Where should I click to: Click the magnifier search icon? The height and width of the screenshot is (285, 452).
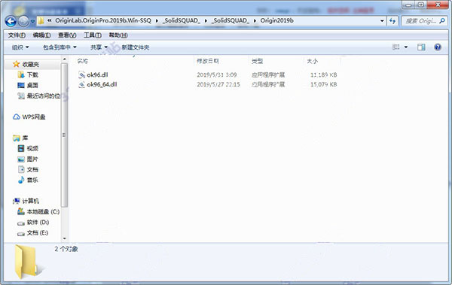[x=442, y=21]
